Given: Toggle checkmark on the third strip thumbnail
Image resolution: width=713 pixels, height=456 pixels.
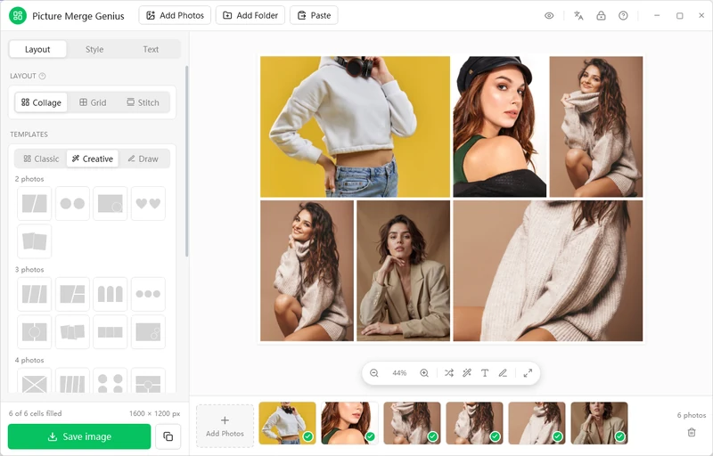Looking at the screenshot, I should click(432, 436).
